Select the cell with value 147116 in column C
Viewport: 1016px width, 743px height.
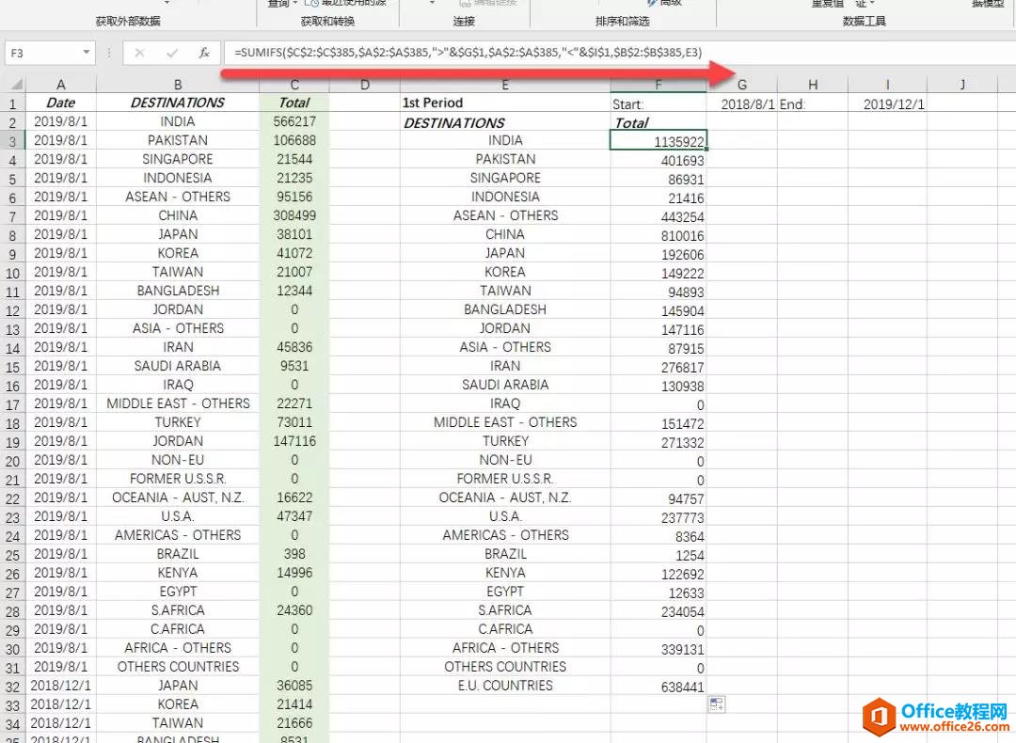[x=294, y=440]
